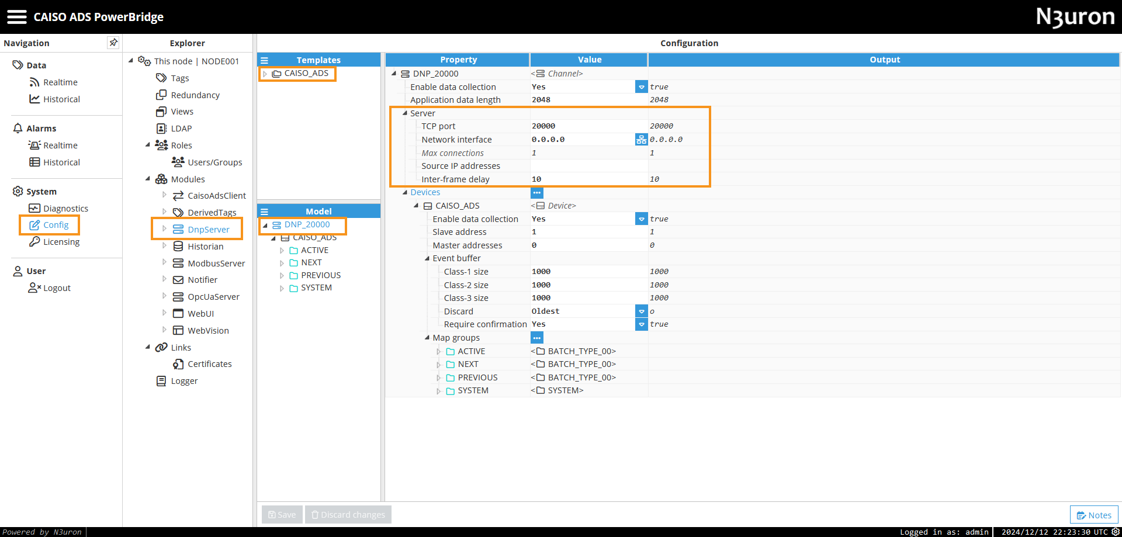Open Discard dropdown
1122x537 pixels.
click(642, 311)
